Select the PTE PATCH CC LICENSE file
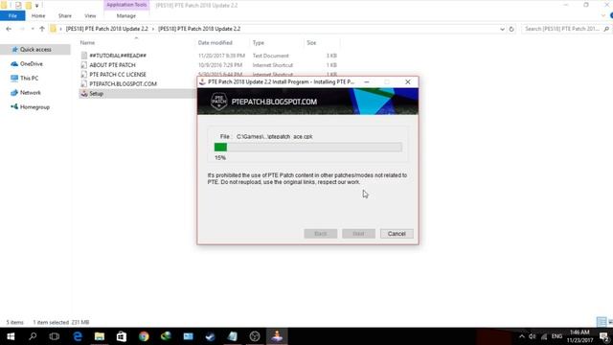The width and height of the screenshot is (613, 345). (118, 75)
